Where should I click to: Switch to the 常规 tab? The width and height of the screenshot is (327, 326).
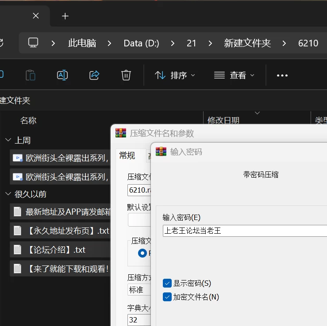[x=127, y=155]
